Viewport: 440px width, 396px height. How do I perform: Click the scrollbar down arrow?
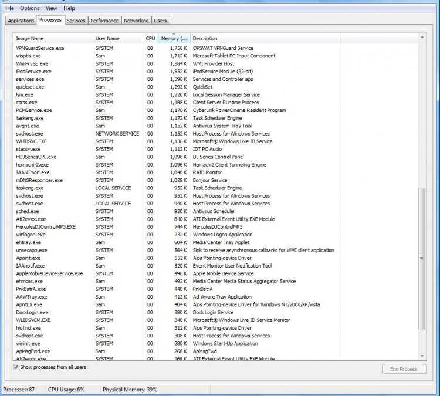(x=422, y=356)
